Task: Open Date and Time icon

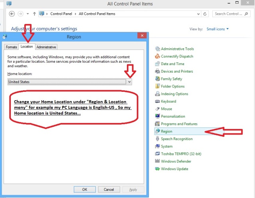Action: [157, 63]
